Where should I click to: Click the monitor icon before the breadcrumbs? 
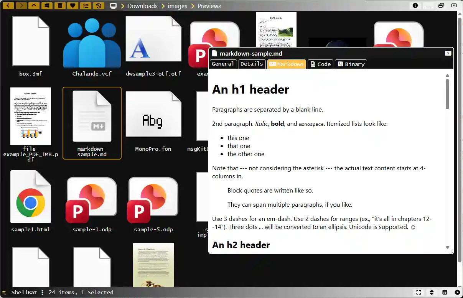[114, 5]
